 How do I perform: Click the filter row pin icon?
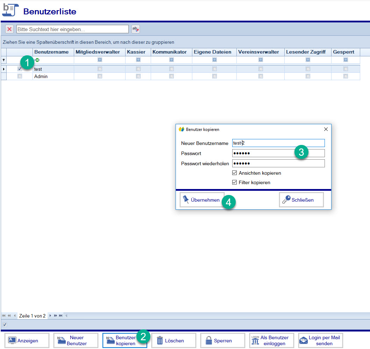coord(3,60)
